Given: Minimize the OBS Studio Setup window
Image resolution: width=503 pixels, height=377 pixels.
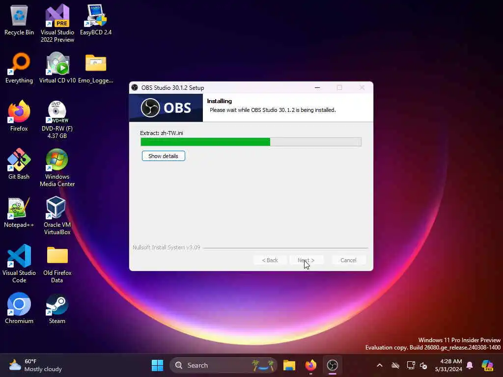Looking at the screenshot, I should 317,87.
